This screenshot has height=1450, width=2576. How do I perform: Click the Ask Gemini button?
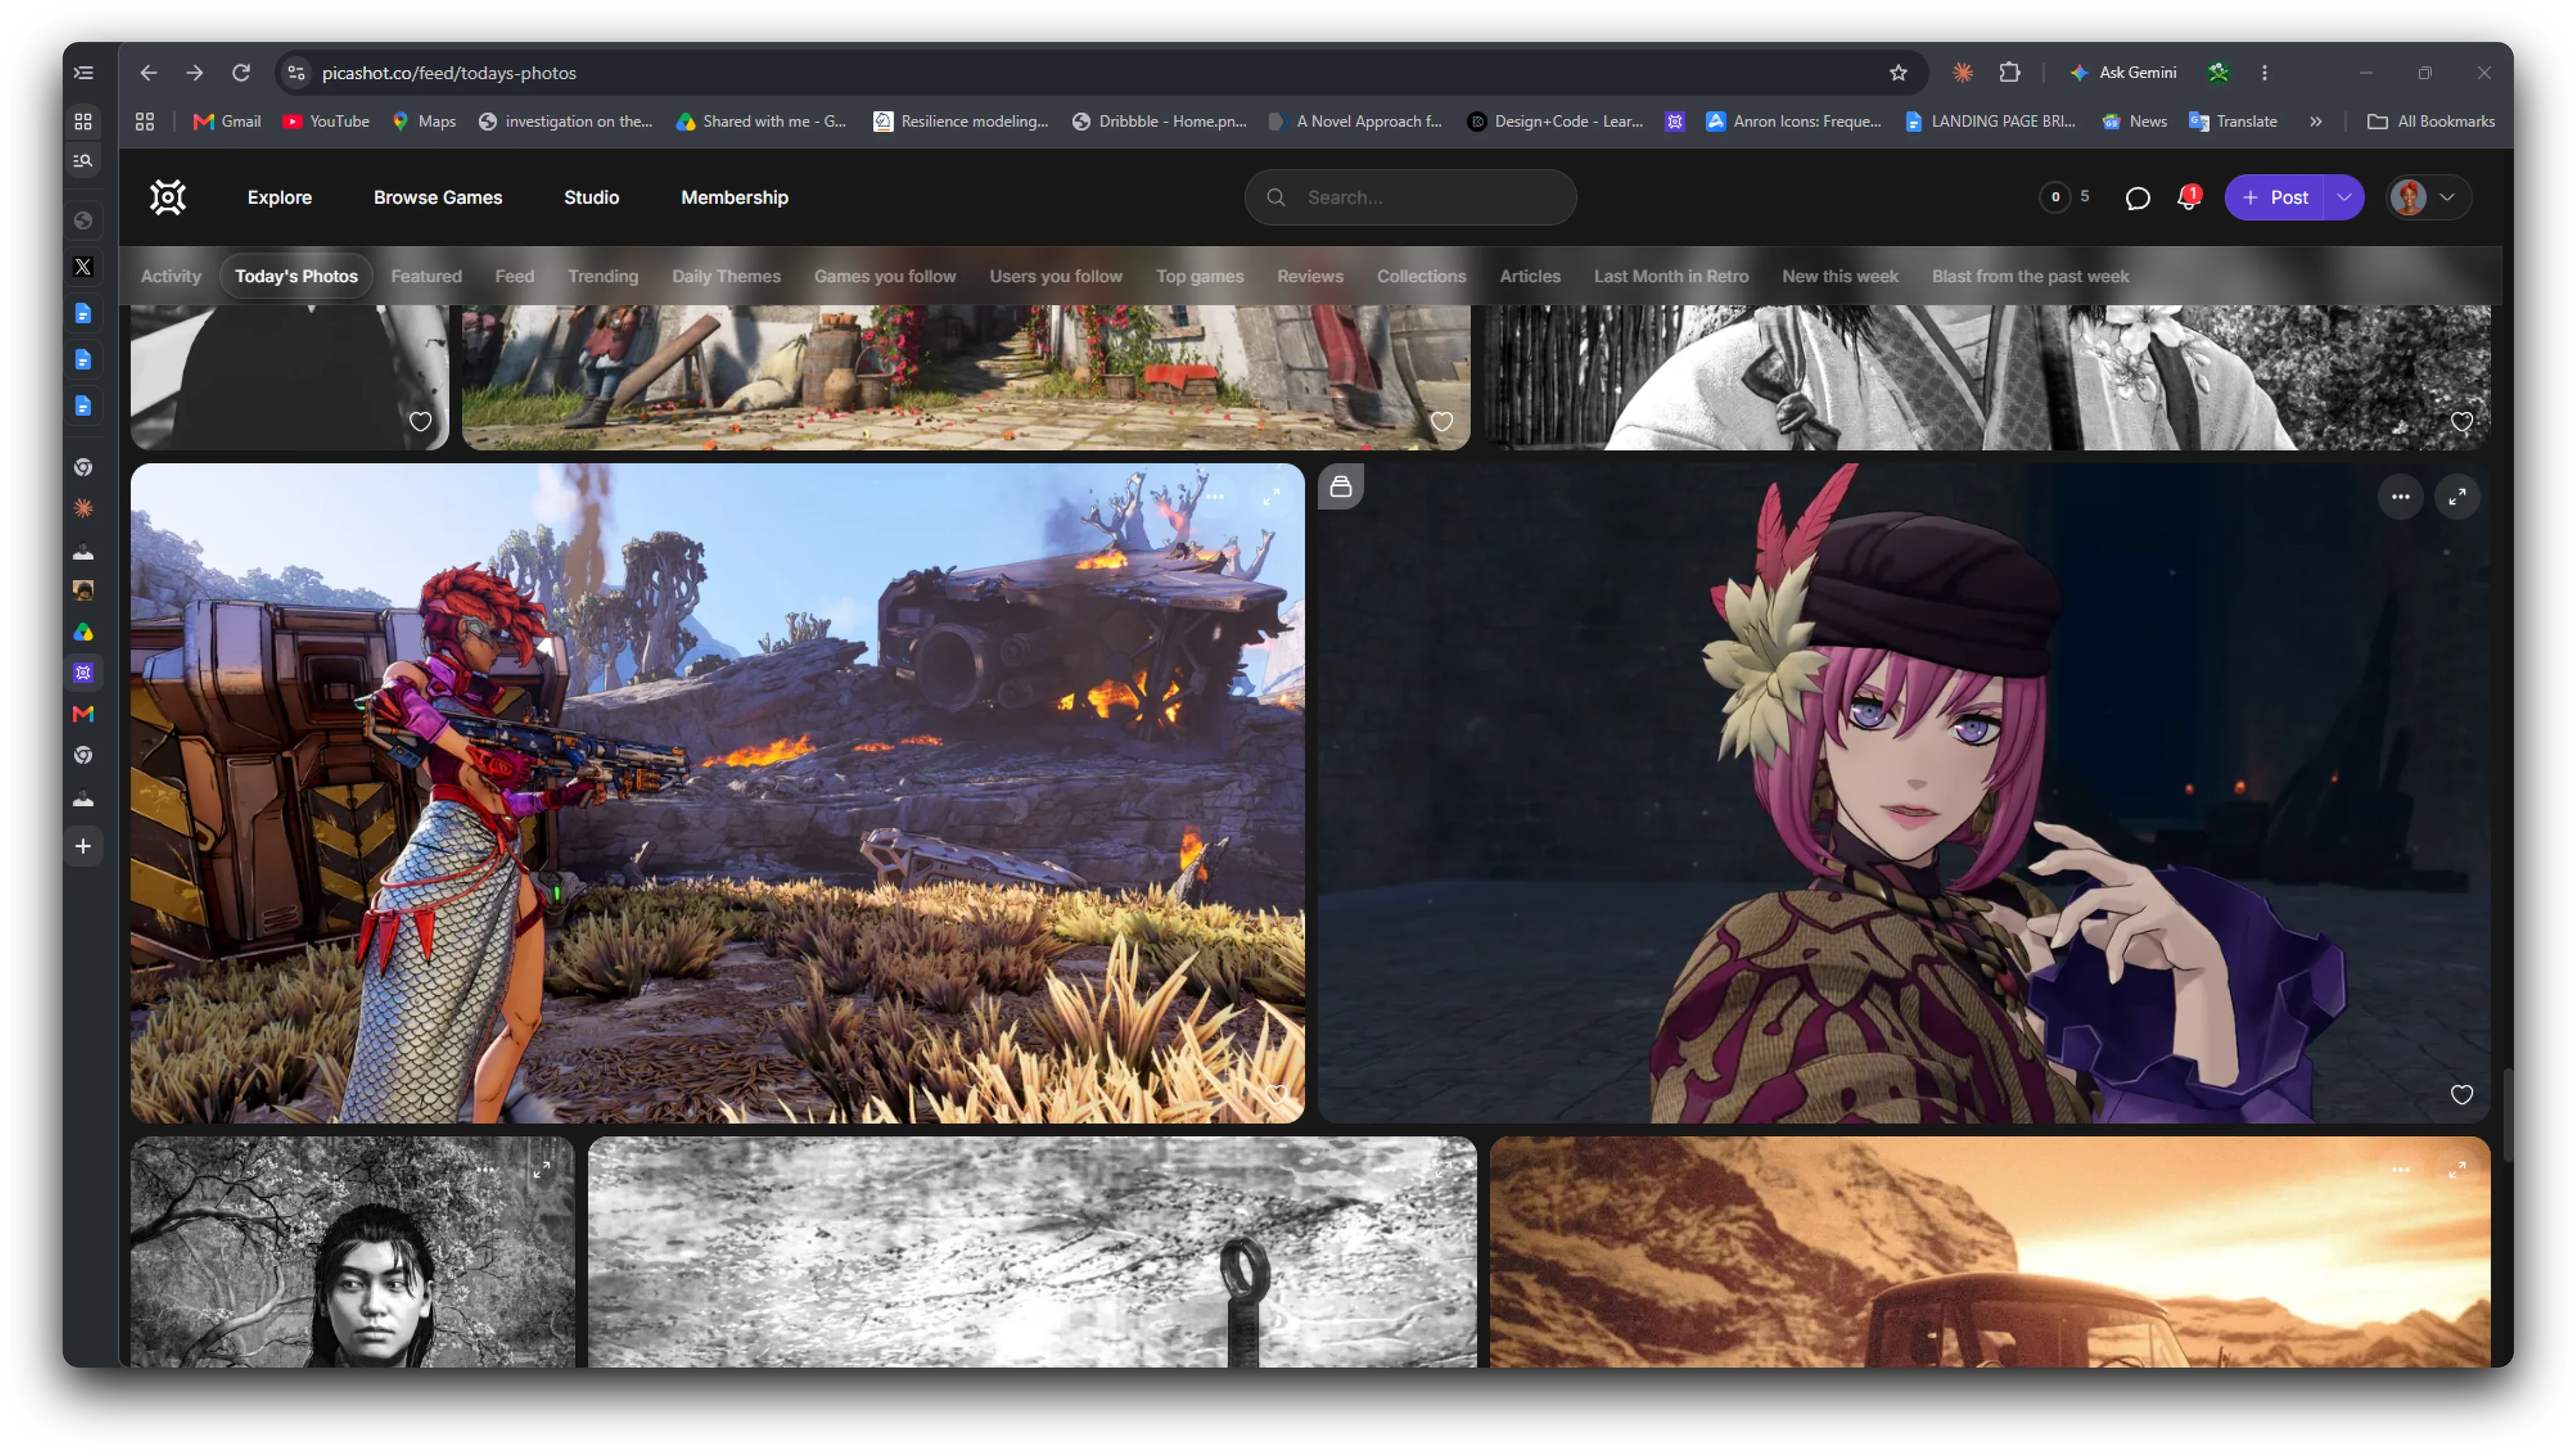2123,73
